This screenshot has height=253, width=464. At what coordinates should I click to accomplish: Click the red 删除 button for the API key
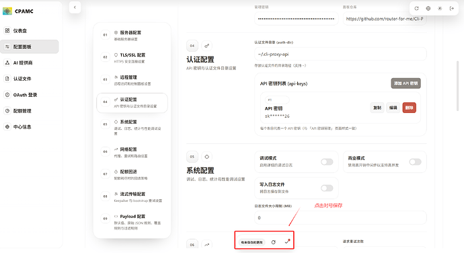pyautogui.click(x=410, y=108)
